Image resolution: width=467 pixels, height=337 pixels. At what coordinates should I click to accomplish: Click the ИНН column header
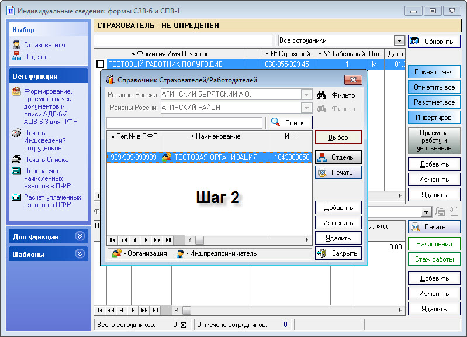click(x=290, y=136)
